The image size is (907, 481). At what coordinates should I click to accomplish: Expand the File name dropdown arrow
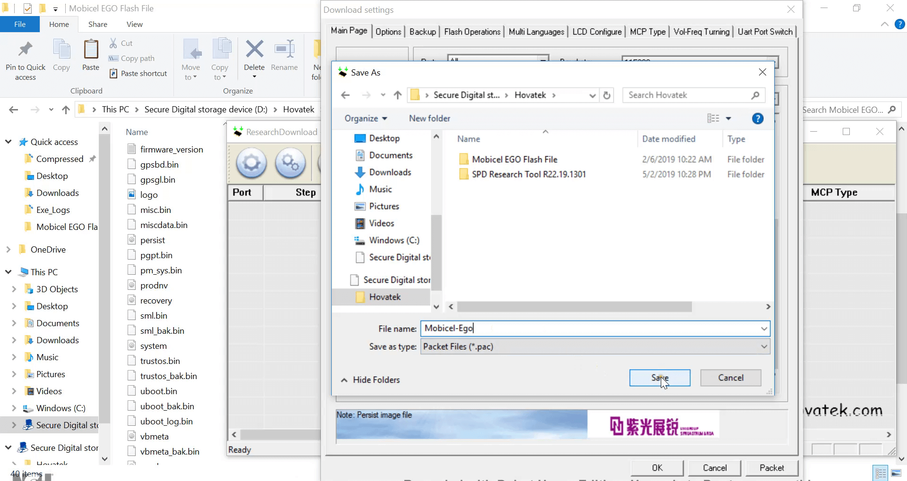(x=764, y=329)
